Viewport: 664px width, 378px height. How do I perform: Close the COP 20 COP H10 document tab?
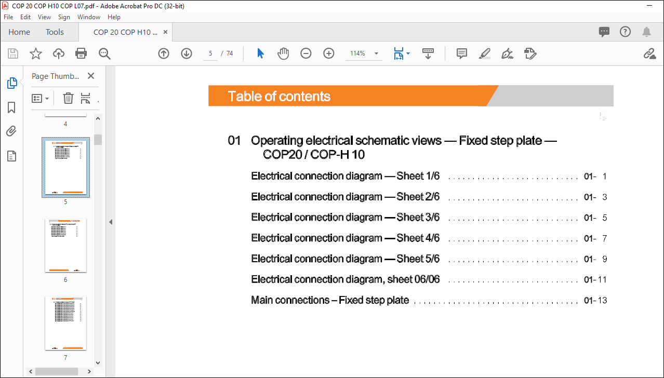click(166, 32)
